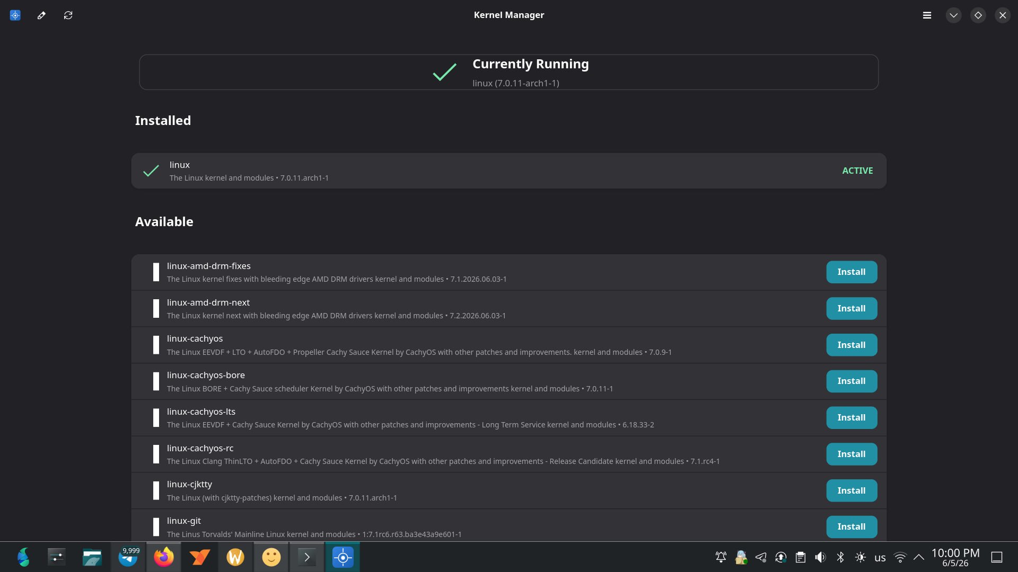Open Telegram with the 9,999 badge
Screen dimensions: 1018x572
point(128,557)
